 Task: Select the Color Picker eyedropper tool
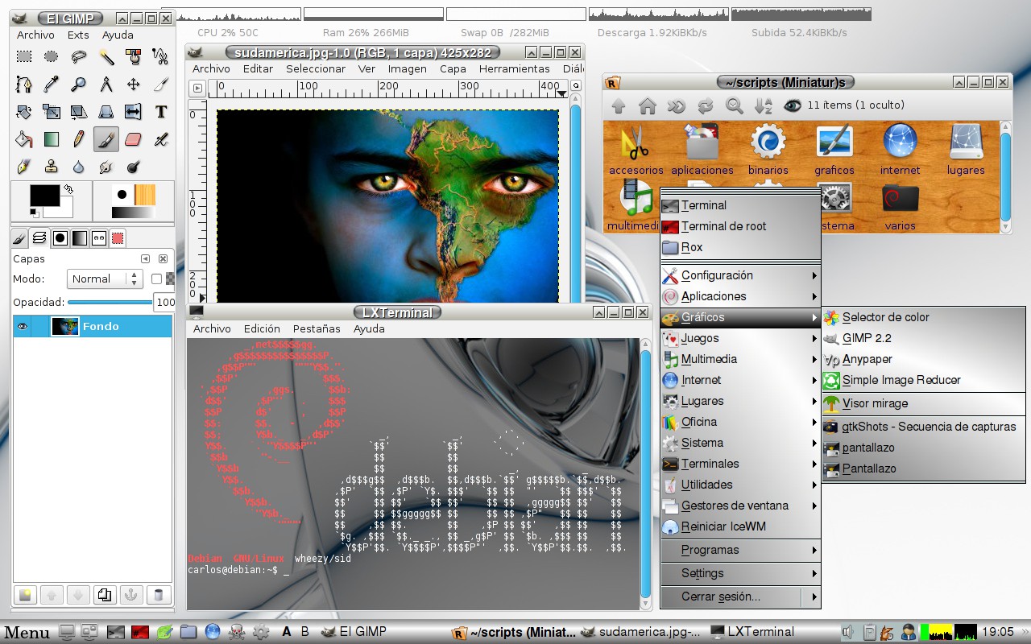[52, 84]
